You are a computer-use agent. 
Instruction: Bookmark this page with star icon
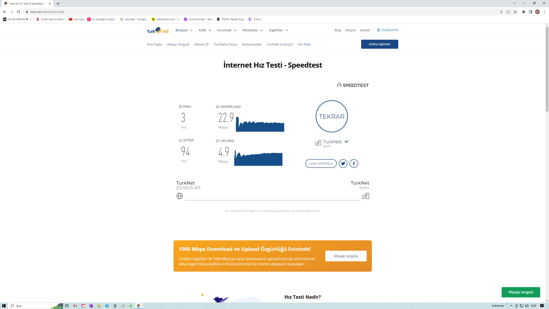[x=515, y=12]
